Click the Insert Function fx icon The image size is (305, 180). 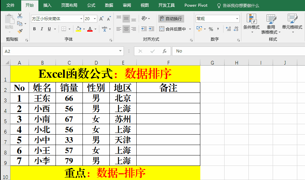coord(165,51)
